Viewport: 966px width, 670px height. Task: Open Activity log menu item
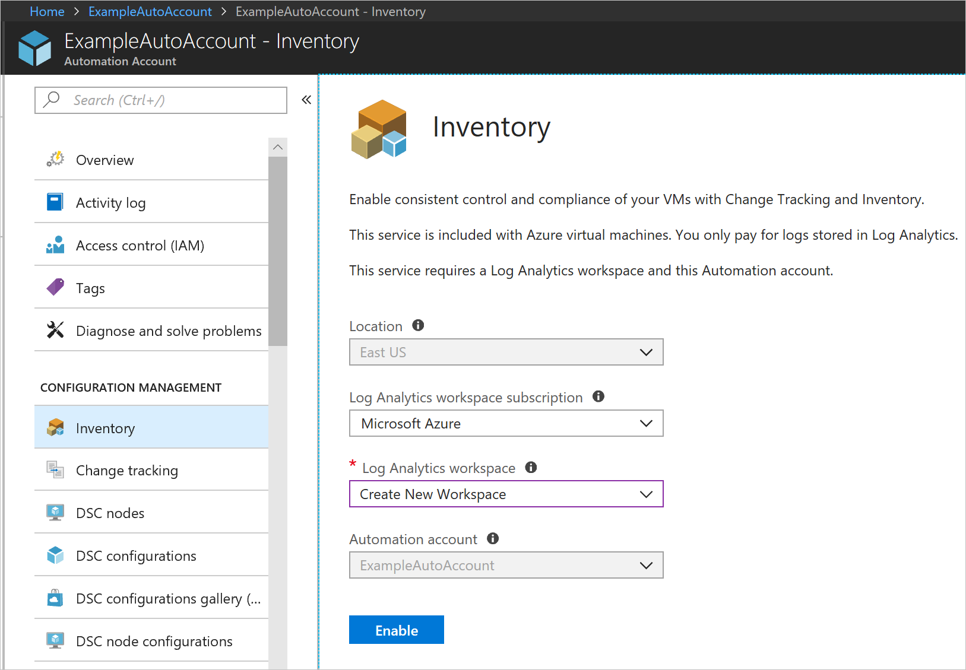[x=151, y=202]
